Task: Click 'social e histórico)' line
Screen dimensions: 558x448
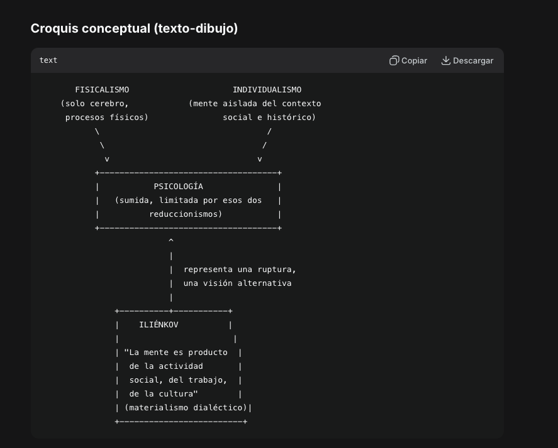Action: 269,117
